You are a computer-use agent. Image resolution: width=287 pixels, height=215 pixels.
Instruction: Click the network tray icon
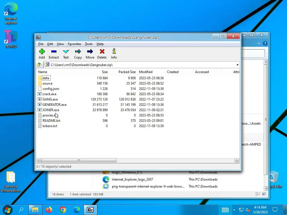241,210
